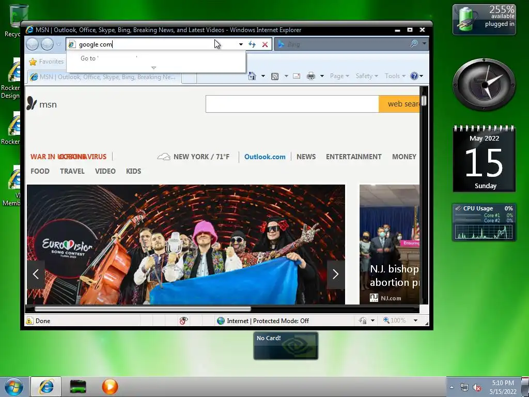Click the IE Forward navigation button
The width and height of the screenshot is (529, 397).
47,44
